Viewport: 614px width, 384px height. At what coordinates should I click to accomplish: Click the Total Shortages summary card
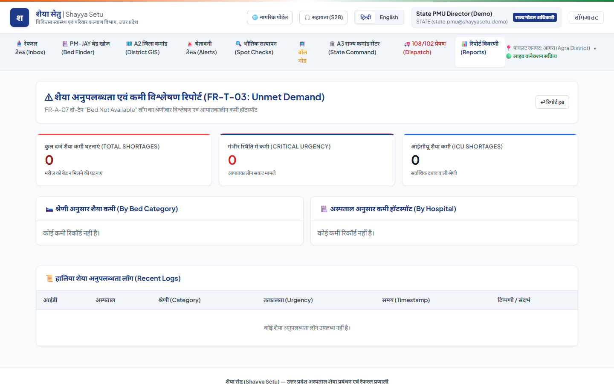click(124, 160)
